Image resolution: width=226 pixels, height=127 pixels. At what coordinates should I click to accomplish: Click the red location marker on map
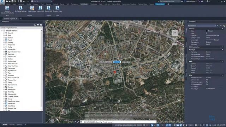(x=115, y=72)
